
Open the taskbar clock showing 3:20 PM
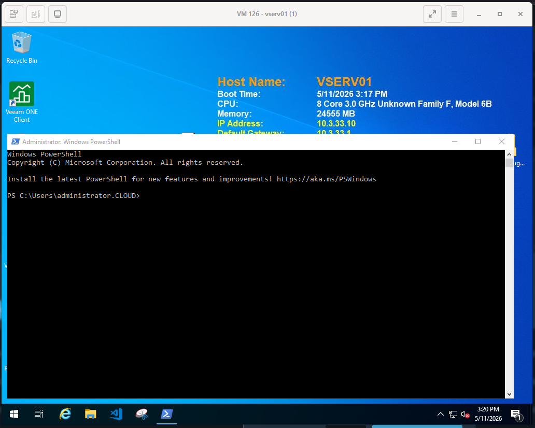point(488,414)
